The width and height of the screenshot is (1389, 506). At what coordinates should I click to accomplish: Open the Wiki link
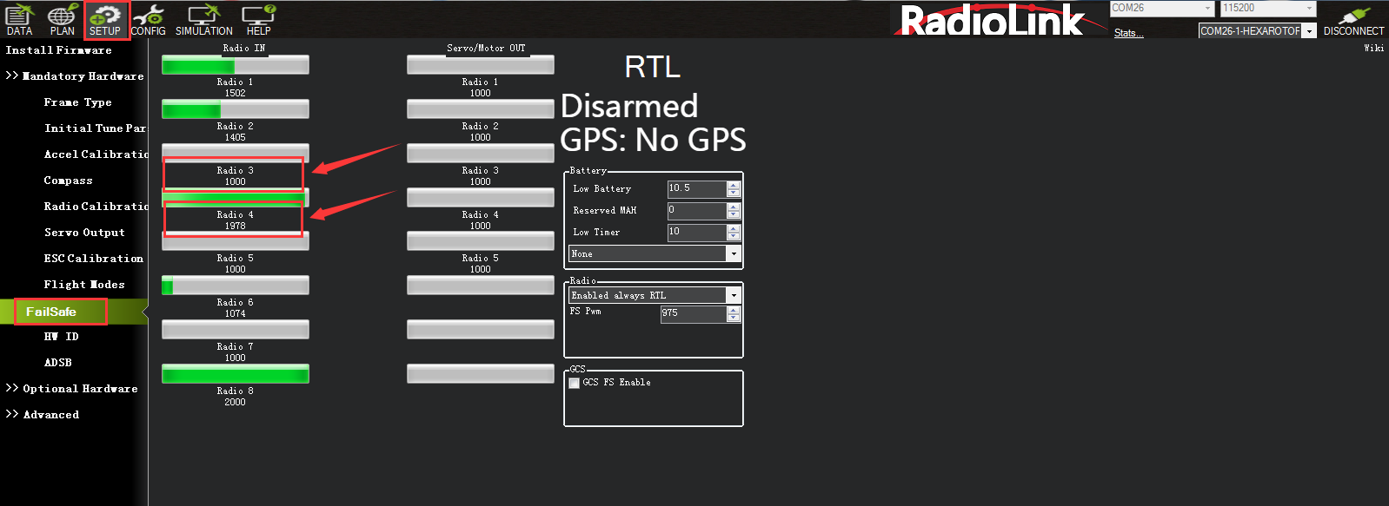1373,48
